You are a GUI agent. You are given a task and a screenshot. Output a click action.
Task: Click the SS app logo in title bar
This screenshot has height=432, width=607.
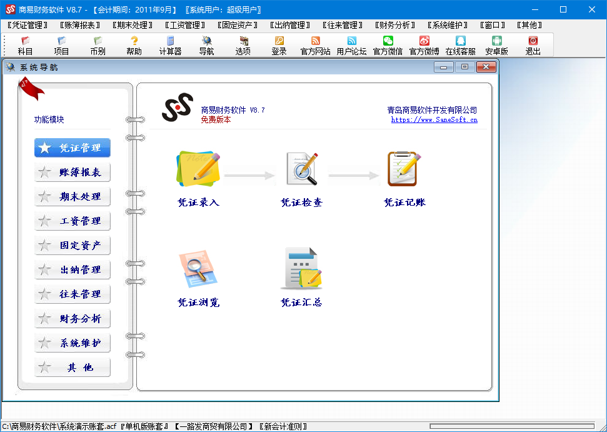pos(11,9)
